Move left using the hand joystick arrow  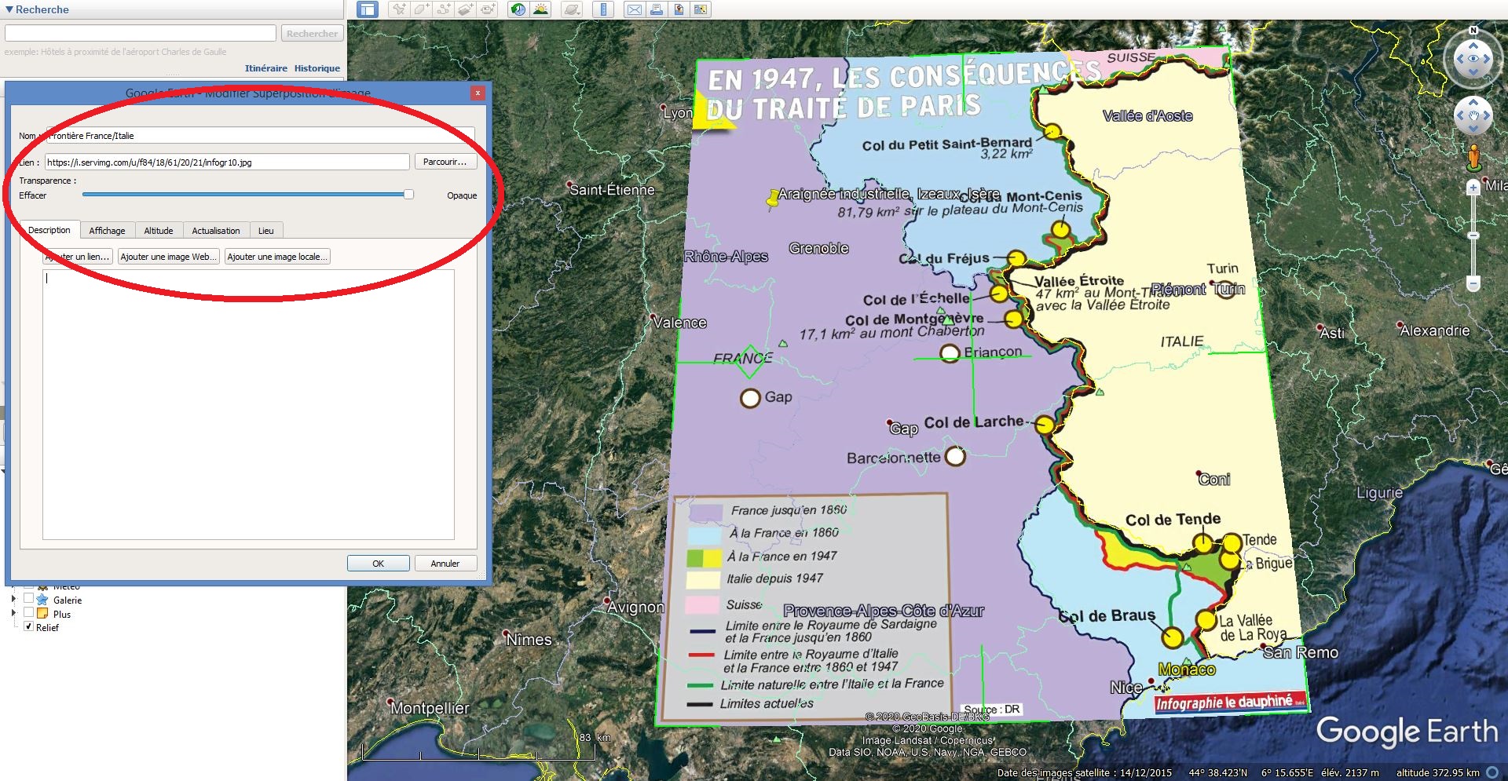pyautogui.click(x=1460, y=115)
